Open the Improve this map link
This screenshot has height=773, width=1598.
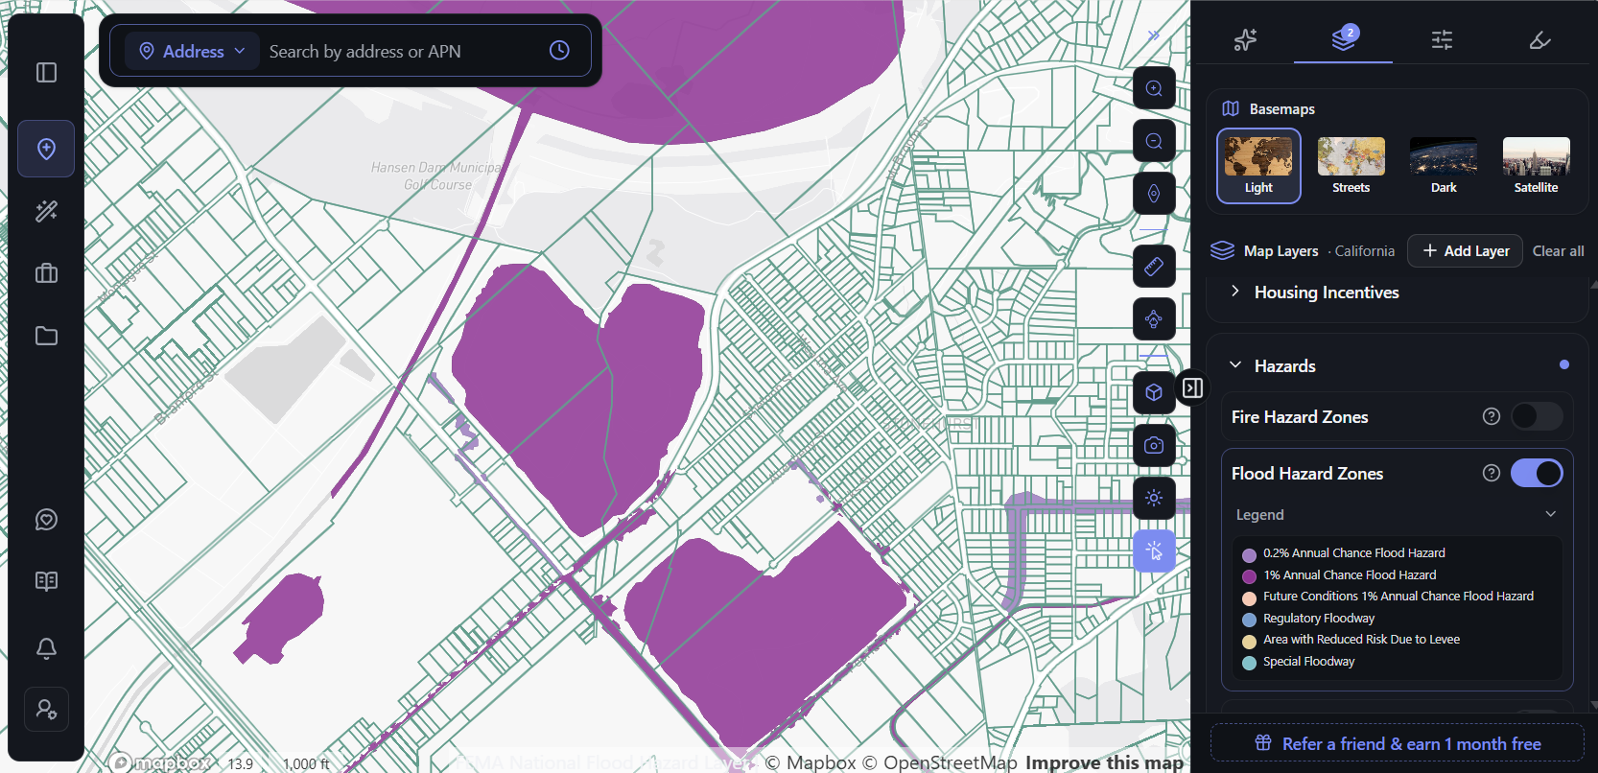(1104, 762)
